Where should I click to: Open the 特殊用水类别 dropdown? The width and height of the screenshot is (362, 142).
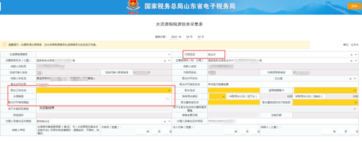[217, 96]
